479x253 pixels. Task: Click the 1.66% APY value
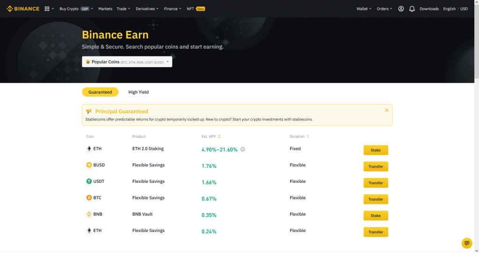[x=209, y=183]
